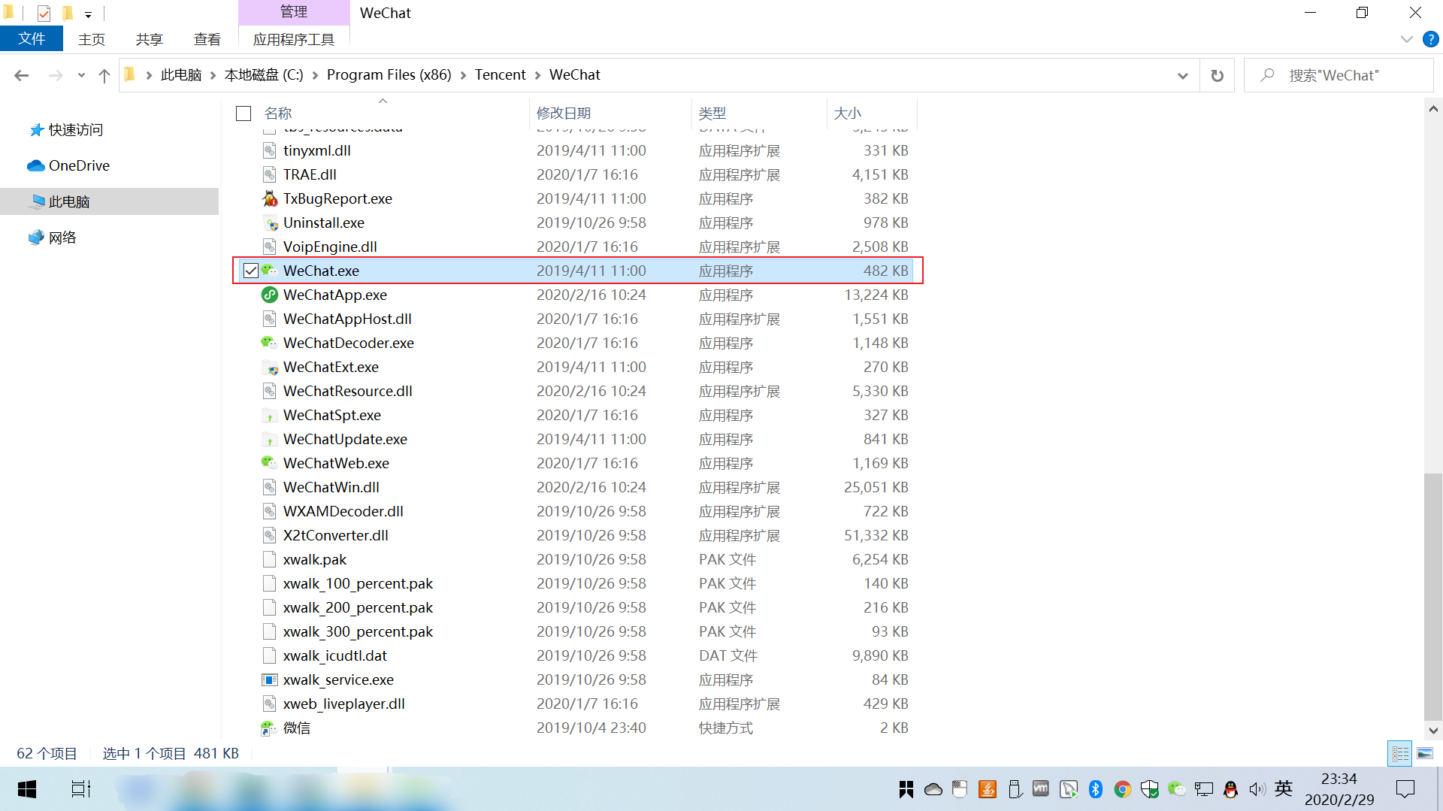Uncheck the WeChat.exe row checkbox
This screenshot has width=1443, height=811.
251,271
